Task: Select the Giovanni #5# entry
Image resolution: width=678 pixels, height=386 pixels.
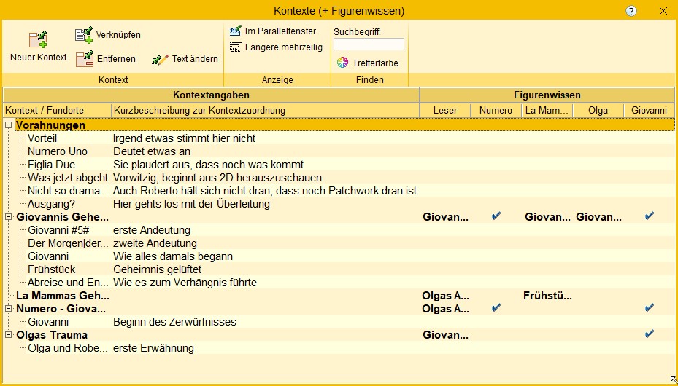Action: (x=58, y=230)
